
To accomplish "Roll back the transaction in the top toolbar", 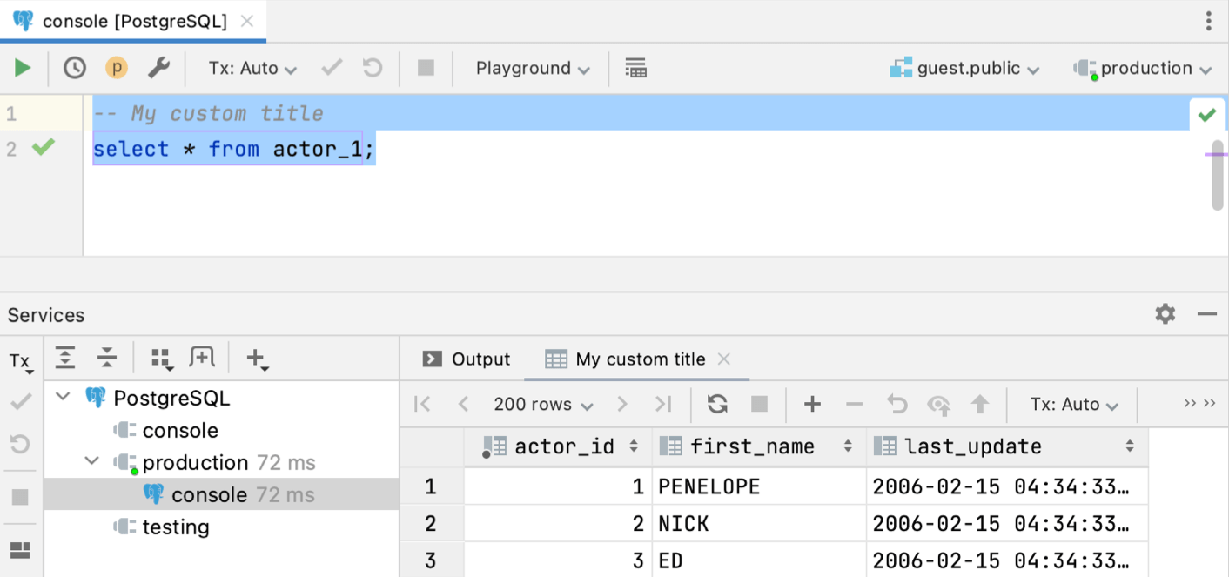I will coord(372,68).
